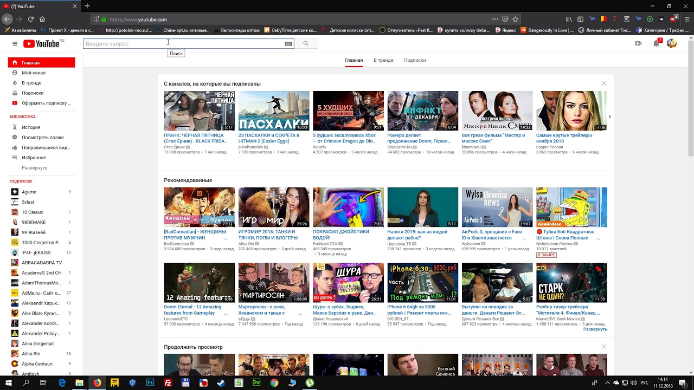Switch to the Подписки tab
This screenshot has width=694, height=390.
pos(415,60)
